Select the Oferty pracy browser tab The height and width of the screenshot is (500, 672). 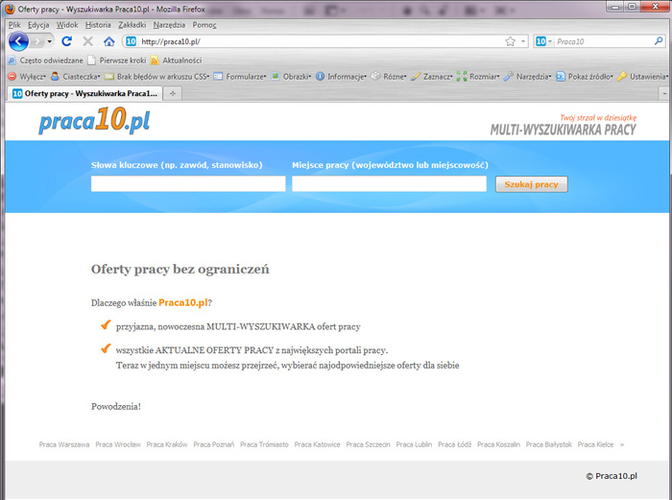click(x=84, y=93)
